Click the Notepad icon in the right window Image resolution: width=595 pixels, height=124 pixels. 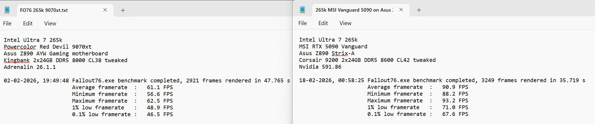[302, 10]
